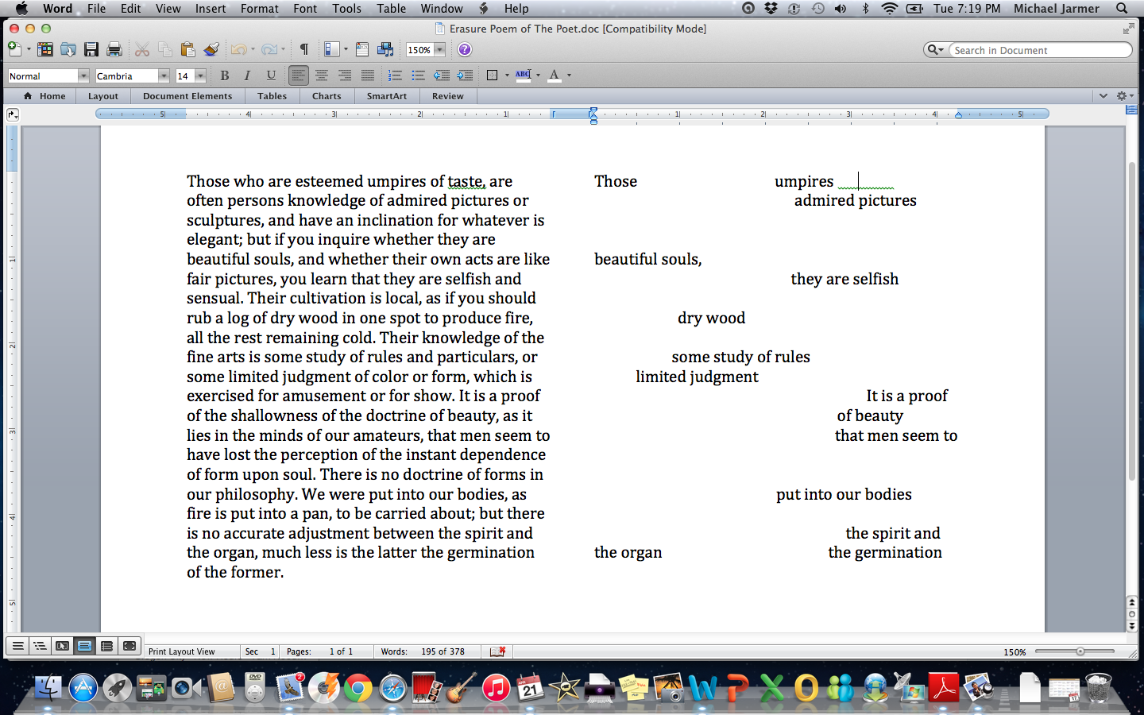Open the Format menu in menu bar

tap(259, 9)
